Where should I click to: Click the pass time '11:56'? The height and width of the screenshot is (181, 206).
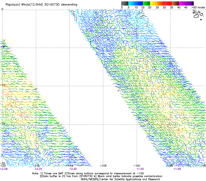(x=177, y=169)
